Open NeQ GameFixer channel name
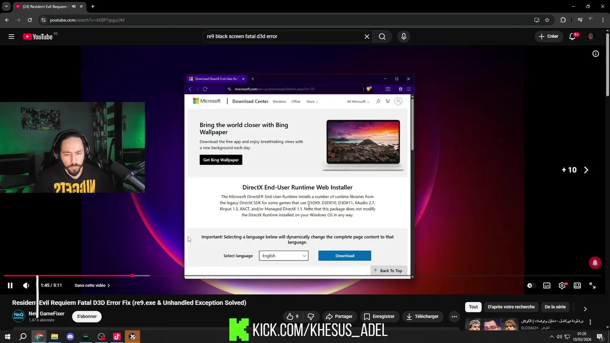 46,313
